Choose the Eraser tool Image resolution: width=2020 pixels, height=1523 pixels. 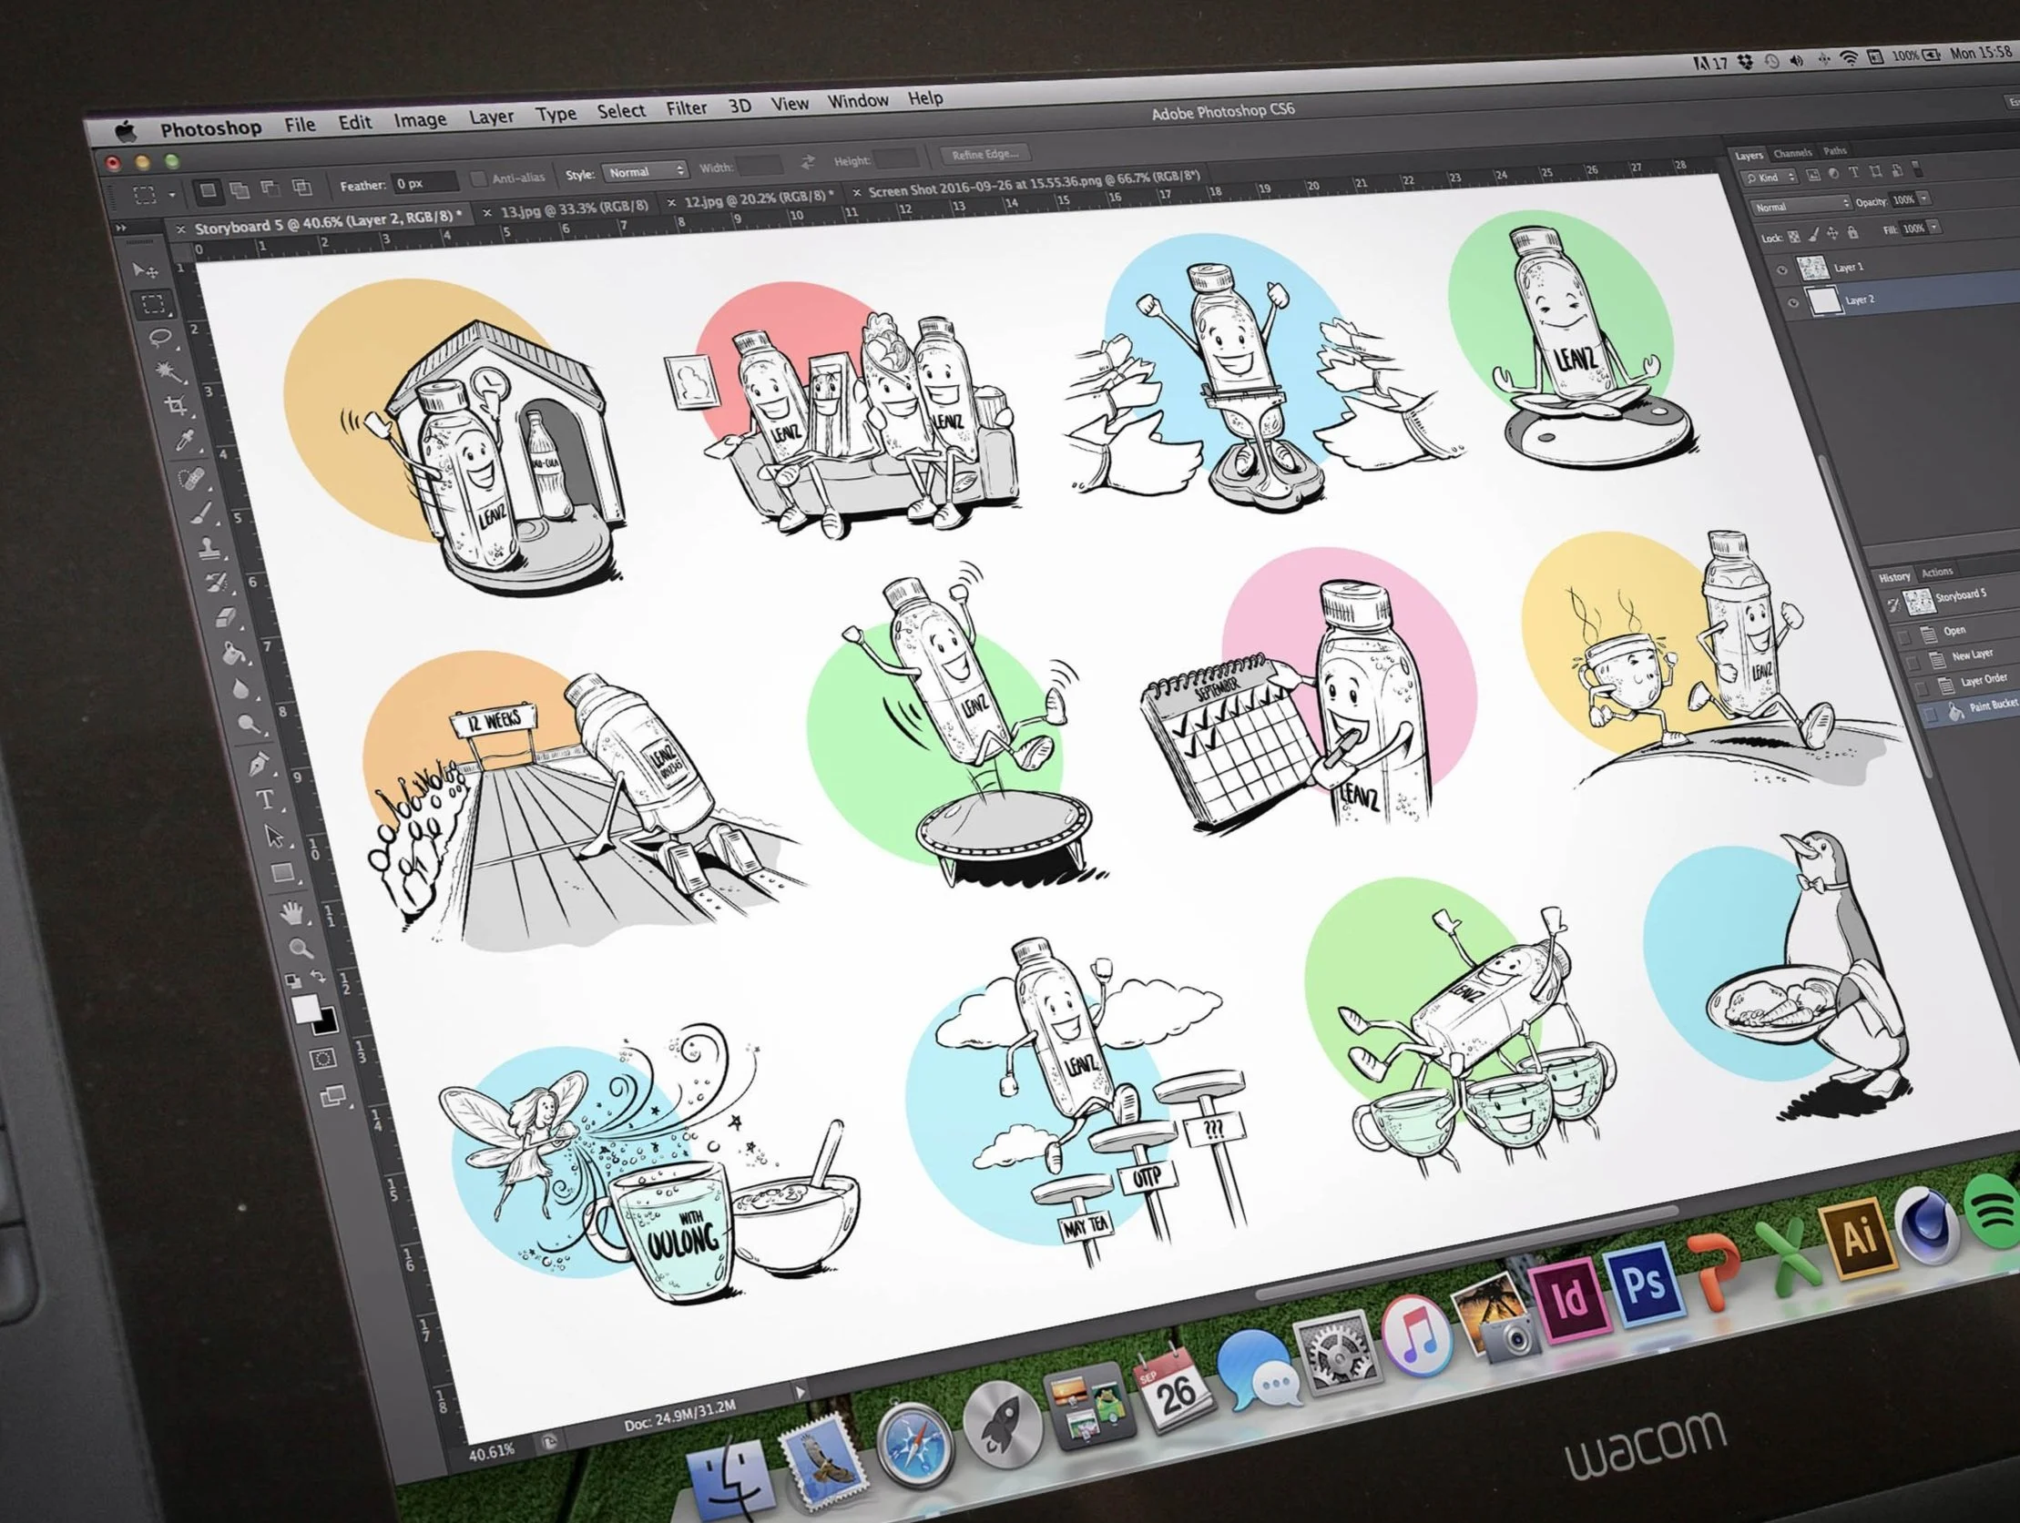pos(225,618)
